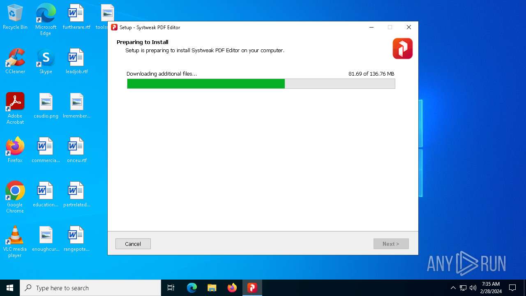Click the taskbar search box
Screen dimensions: 526x296
90,288
